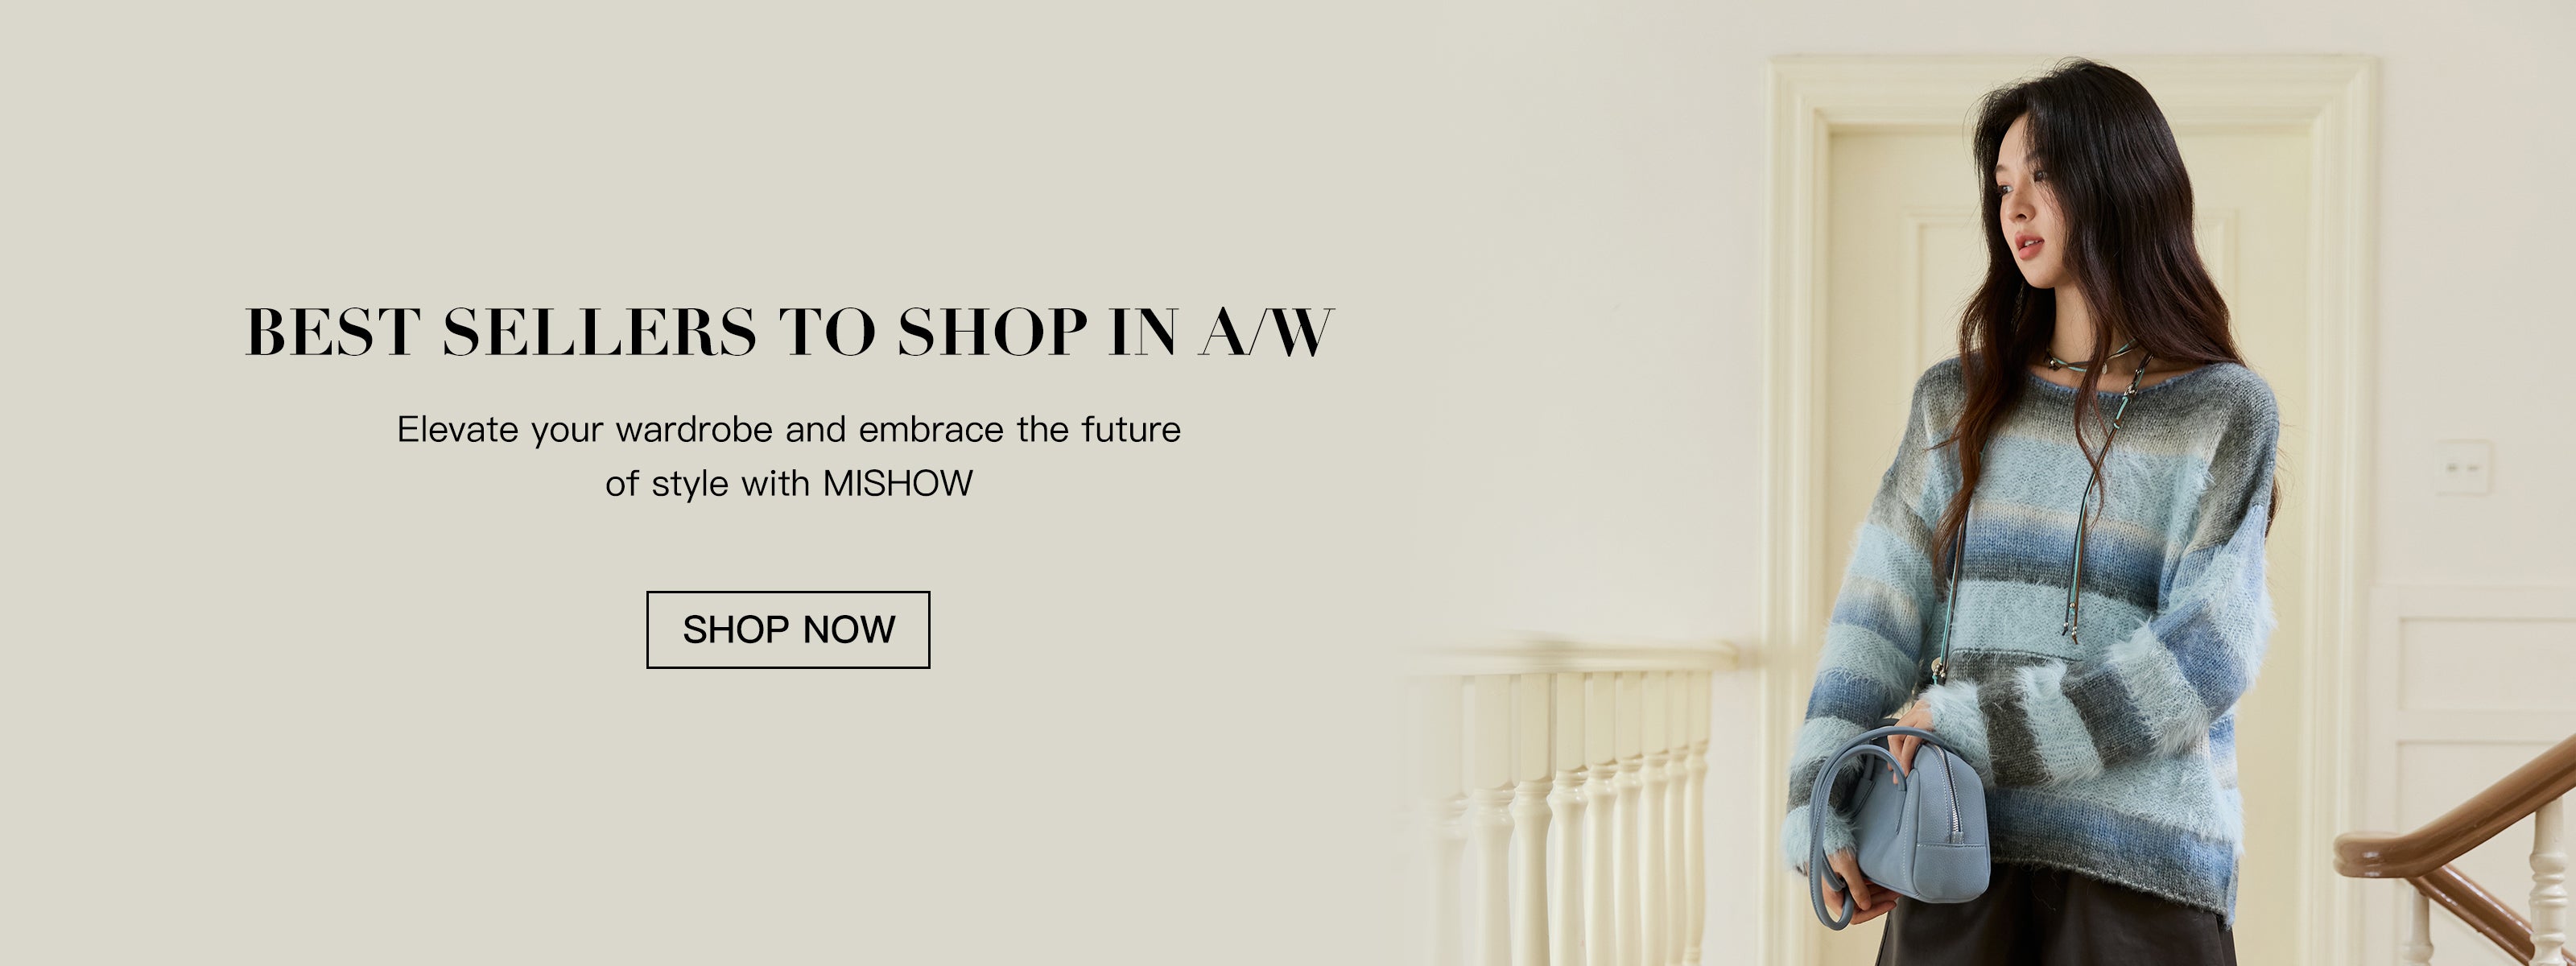Click the wall light switch plate
This screenshot has width=2576, height=966.
pos(2462,467)
